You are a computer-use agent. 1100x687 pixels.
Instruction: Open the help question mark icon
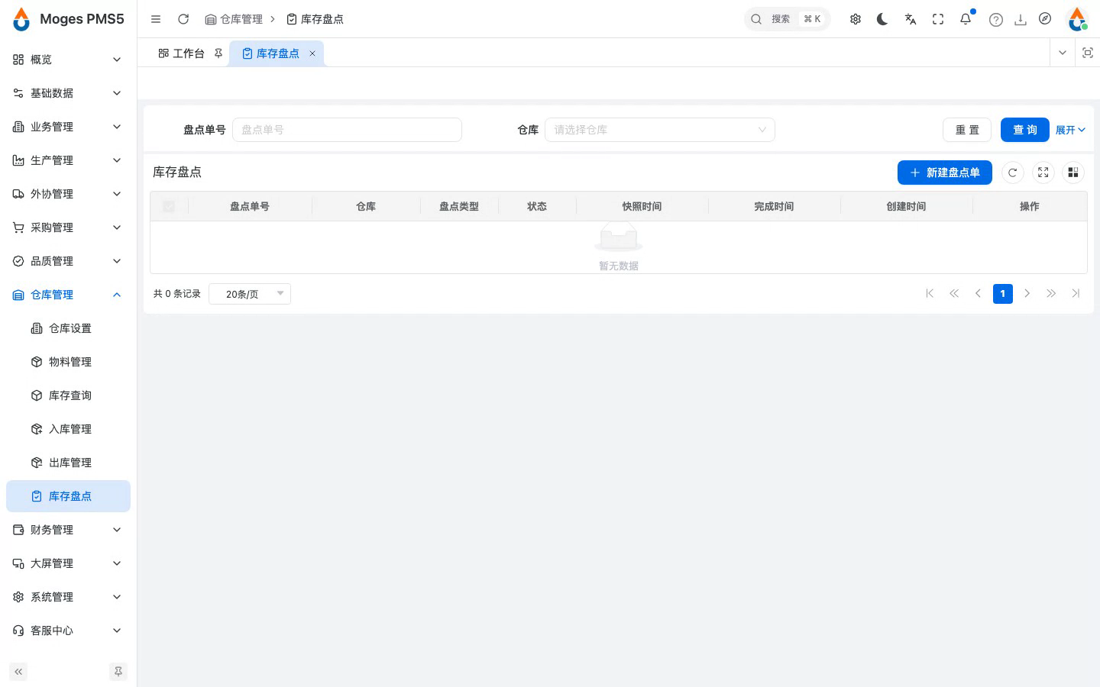pos(996,20)
